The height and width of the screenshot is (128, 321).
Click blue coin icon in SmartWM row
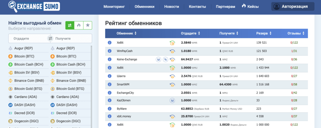[x=172, y=84]
